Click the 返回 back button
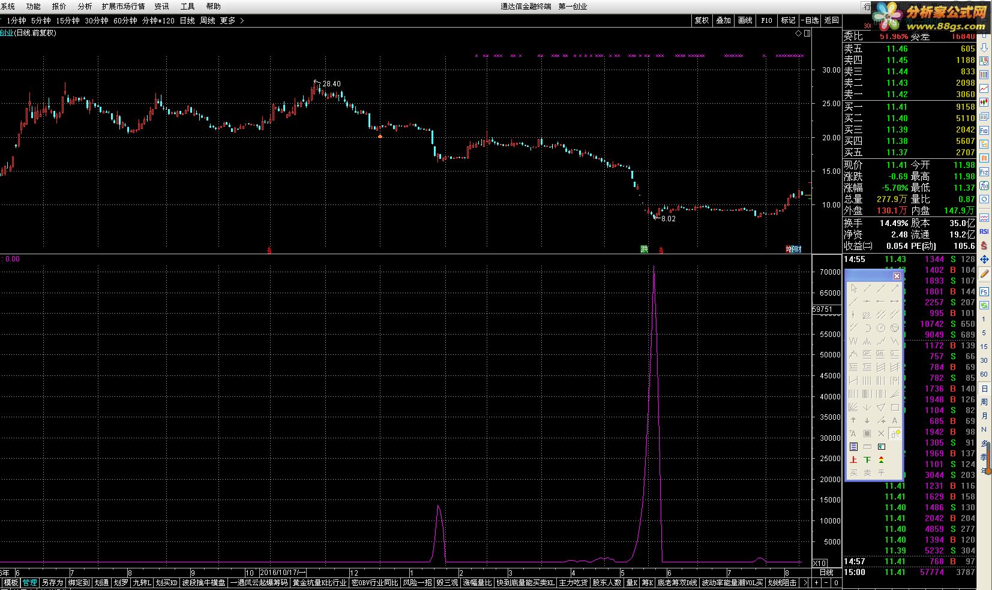 [832, 20]
